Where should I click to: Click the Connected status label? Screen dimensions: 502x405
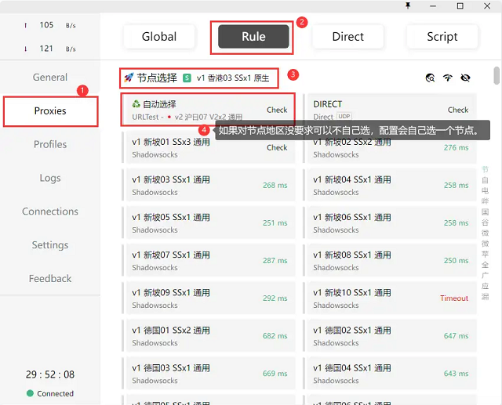pos(56,393)
